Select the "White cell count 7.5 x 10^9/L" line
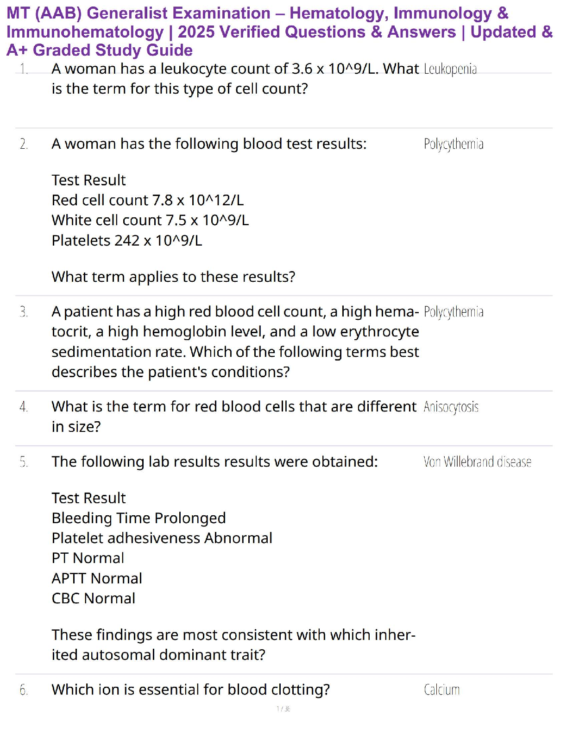The width and height of the screenshot is (567, 734). pos(150,220)
